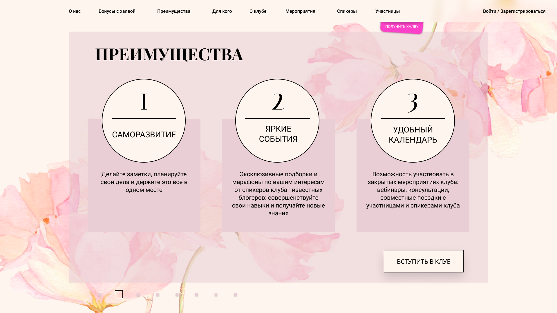
Task: Open the 'О нас' menu item
Action: (x=75, y=11)
